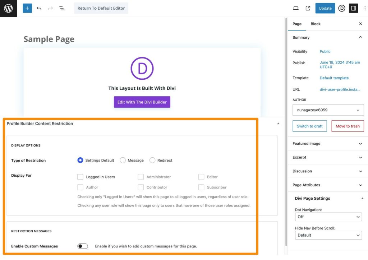Select the Settings Default radio button
Screen dimensions: 368x260
pyautogui.click(x=80, y=160)
